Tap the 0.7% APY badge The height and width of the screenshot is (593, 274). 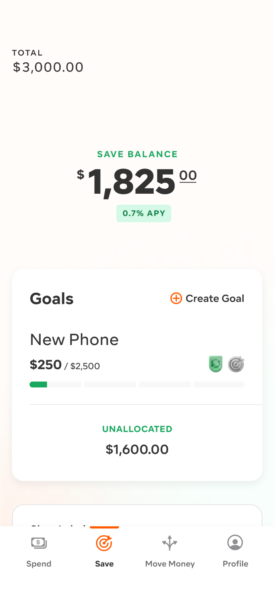point(144,213)
